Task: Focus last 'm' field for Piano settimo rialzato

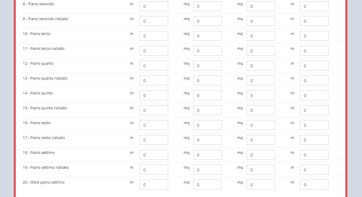Action: (314, 170)
